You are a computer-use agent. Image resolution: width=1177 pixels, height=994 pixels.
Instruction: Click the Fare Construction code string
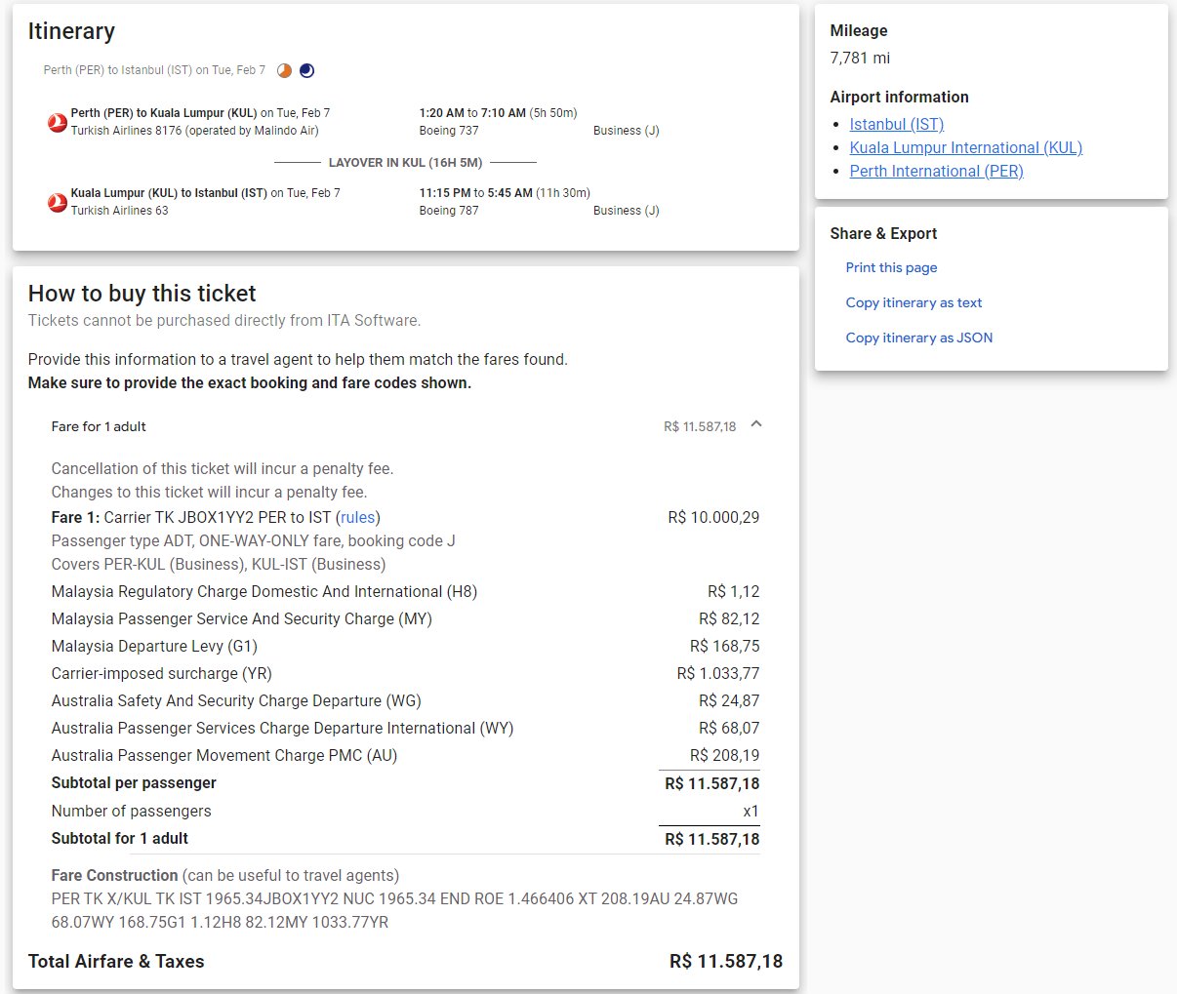(394, 910)
